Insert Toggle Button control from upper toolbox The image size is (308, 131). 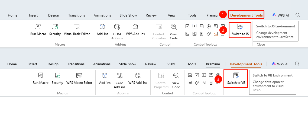click(x=187, y=34)
